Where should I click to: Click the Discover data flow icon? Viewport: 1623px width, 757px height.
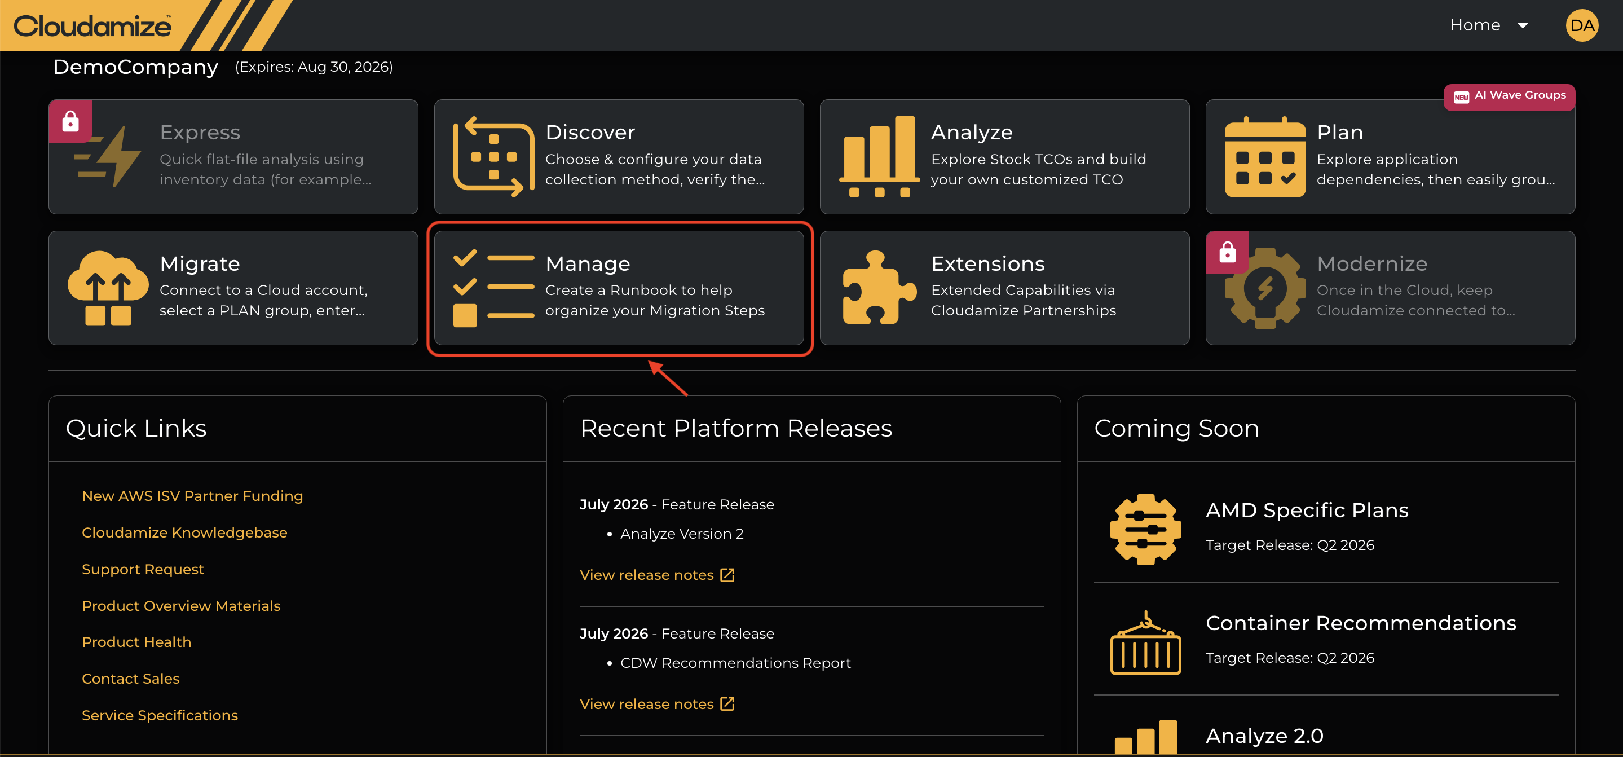[x=493, y=157]
